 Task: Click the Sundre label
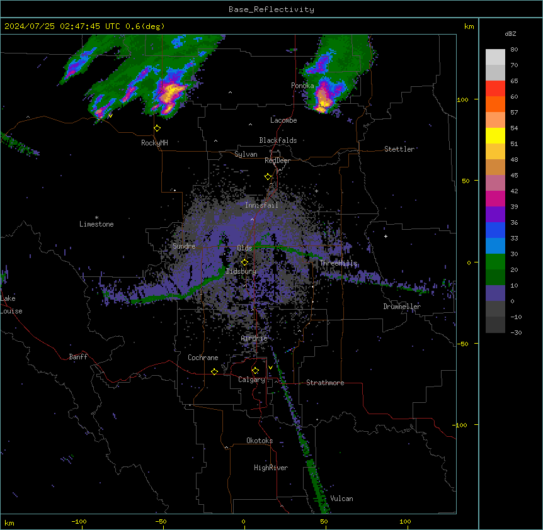(x=184, y=246)
